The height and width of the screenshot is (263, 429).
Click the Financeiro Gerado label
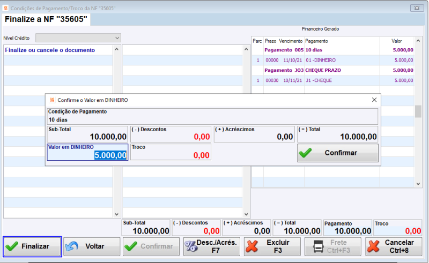[x=320, y=29]
